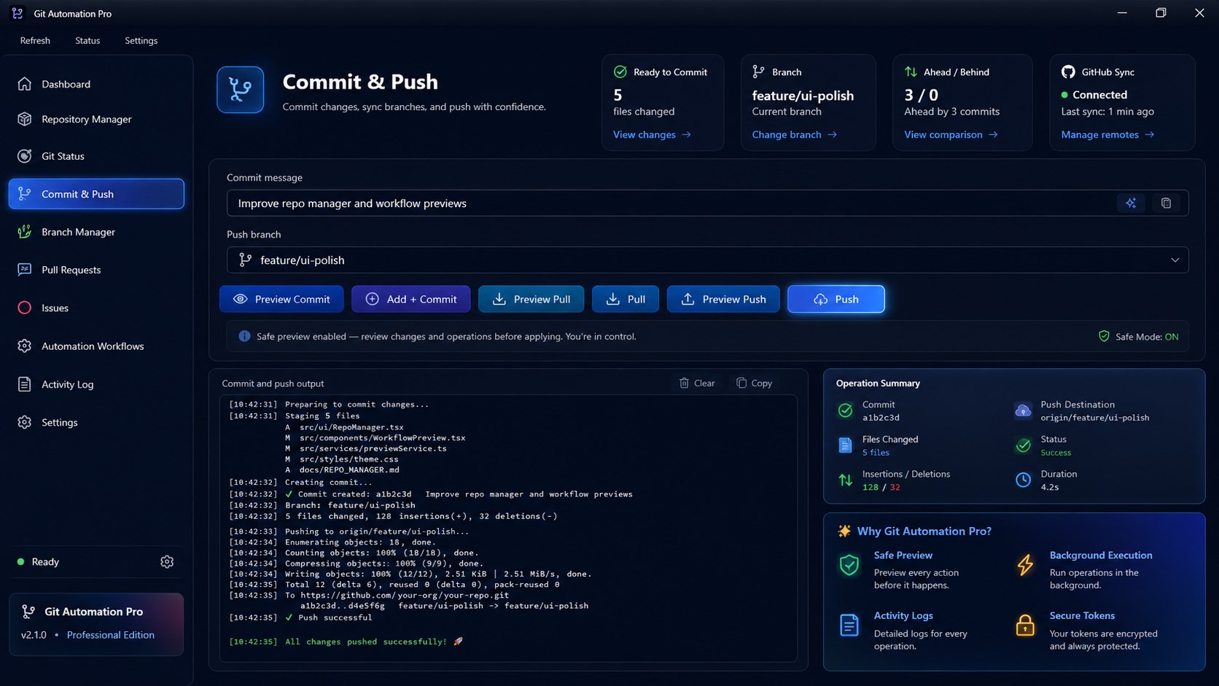1219x686 pixels.
Task: Click the Activity Log document icon
Action: coord(25,384)
